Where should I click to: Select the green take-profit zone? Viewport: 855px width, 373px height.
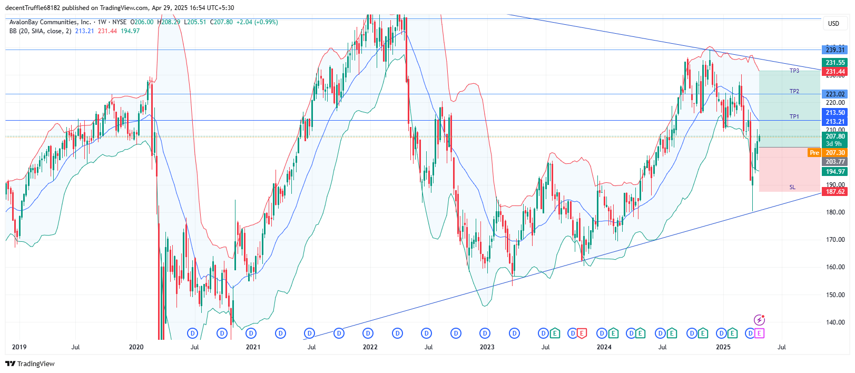(789, 105)
